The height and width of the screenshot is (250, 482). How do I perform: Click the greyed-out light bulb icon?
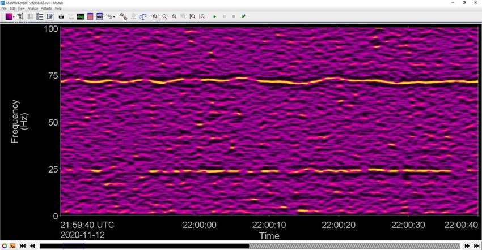click(133, 16)
